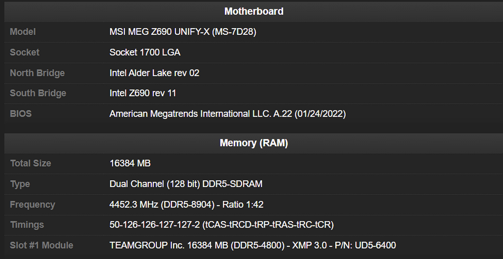Click the Motherboard section header
This screenshot has height=259, width=503.
tap(254, 11)
